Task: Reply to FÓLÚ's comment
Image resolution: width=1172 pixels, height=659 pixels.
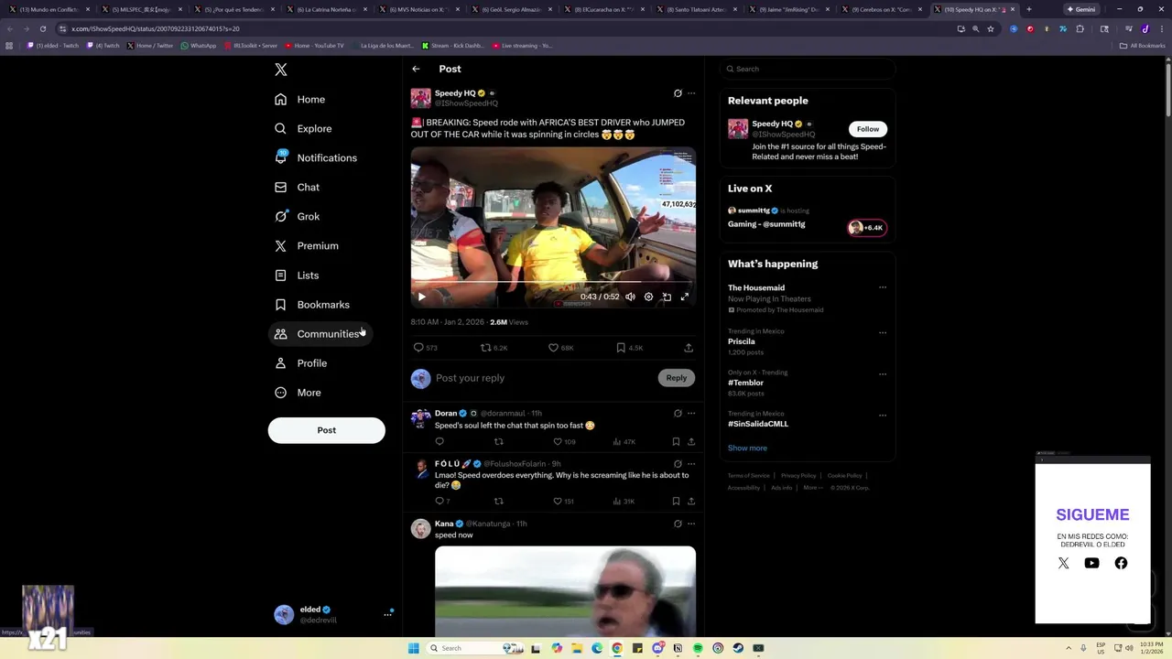Action: (442, 501)
